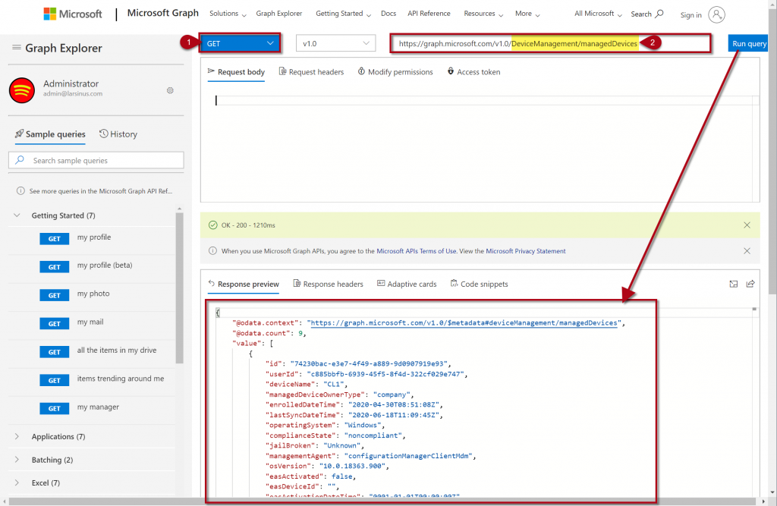Screen dimensions: 777x506
Task: Expand the Getting Started navigation menu
Action: [x=344, y=14]
